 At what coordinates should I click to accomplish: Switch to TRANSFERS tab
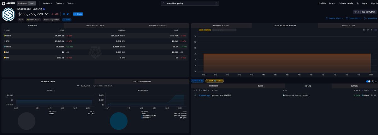coord(214,86)
